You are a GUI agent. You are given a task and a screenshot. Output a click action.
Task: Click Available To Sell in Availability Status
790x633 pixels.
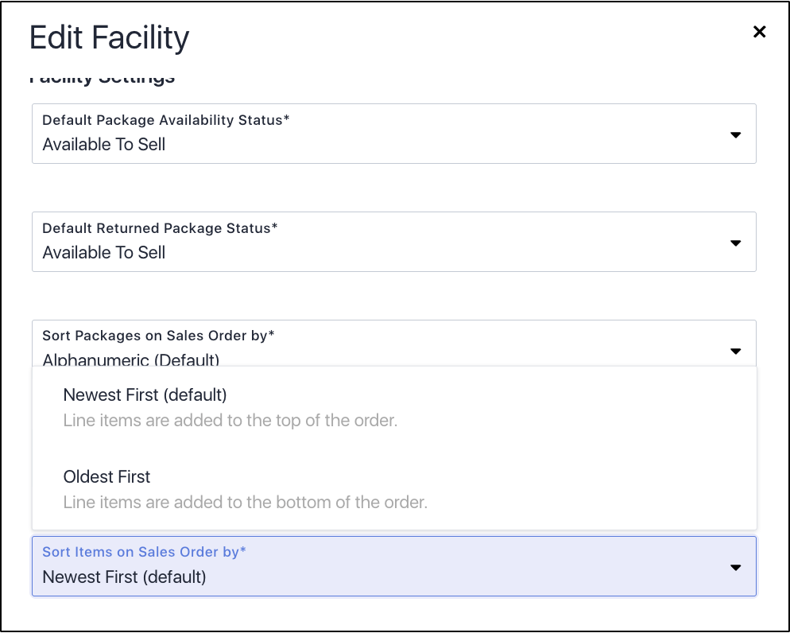point(104,145)
